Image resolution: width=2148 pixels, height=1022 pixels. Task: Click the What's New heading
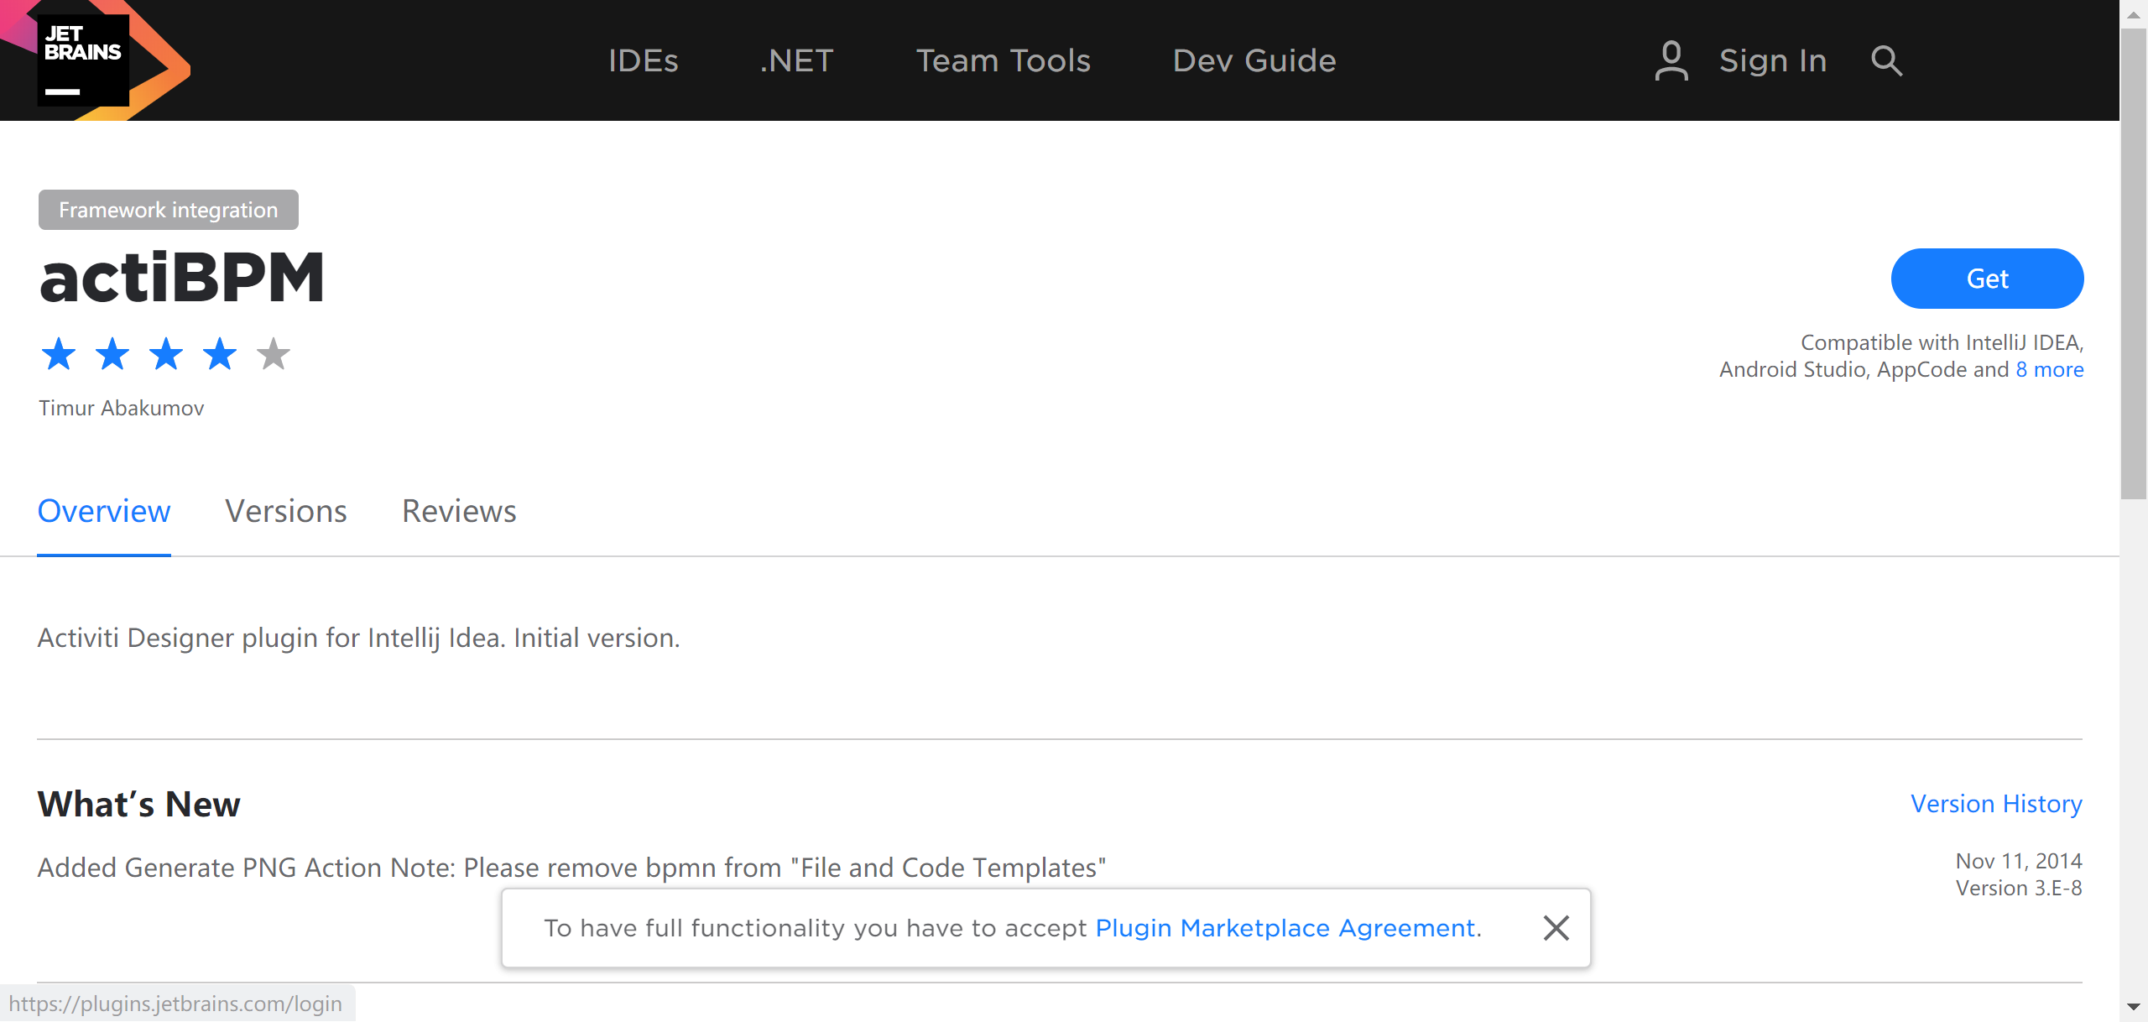139,804
